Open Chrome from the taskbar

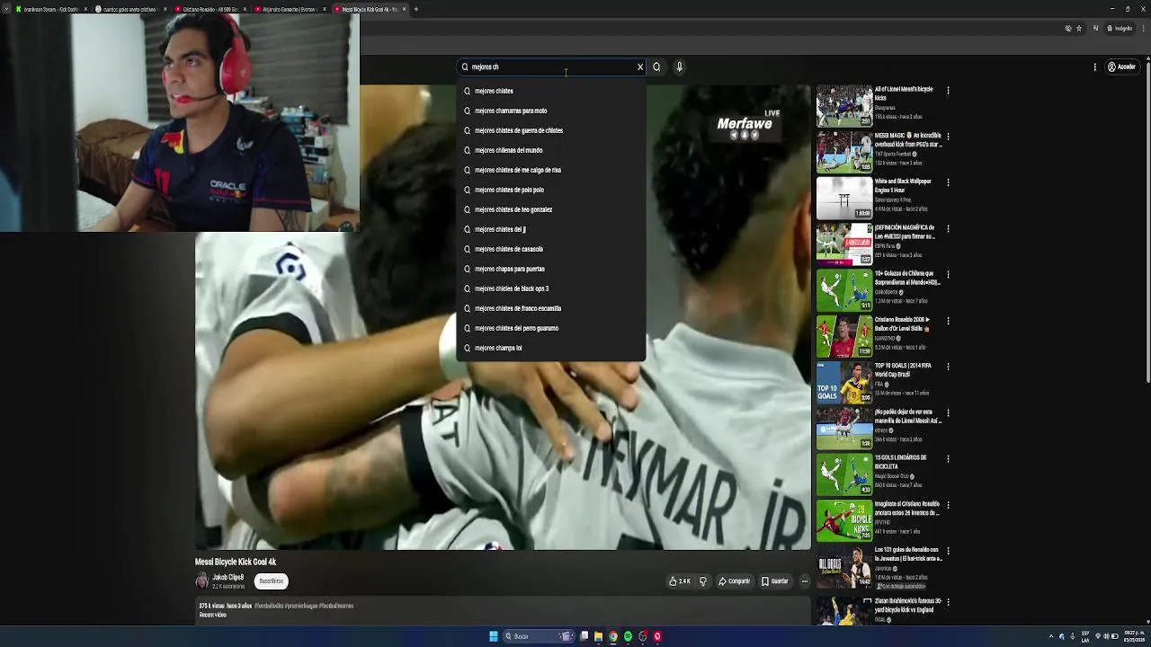coord(613,636)
